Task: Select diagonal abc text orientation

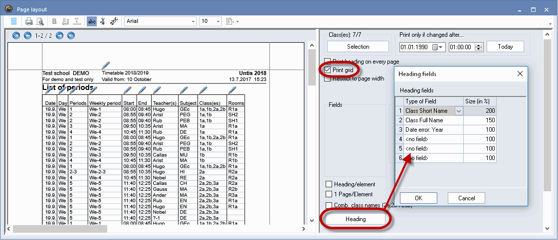Action: (x=114, y=21)
